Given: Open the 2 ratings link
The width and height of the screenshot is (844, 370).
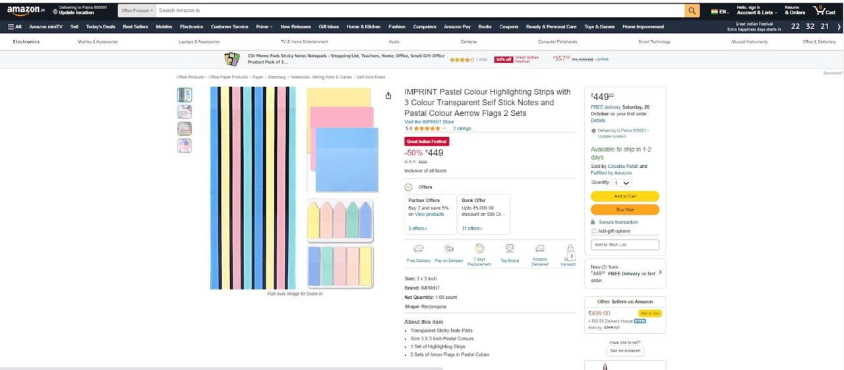Looking at the screenshot, I should (x=462, y=129).
